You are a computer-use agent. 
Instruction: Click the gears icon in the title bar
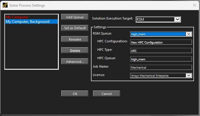point(5,5)
